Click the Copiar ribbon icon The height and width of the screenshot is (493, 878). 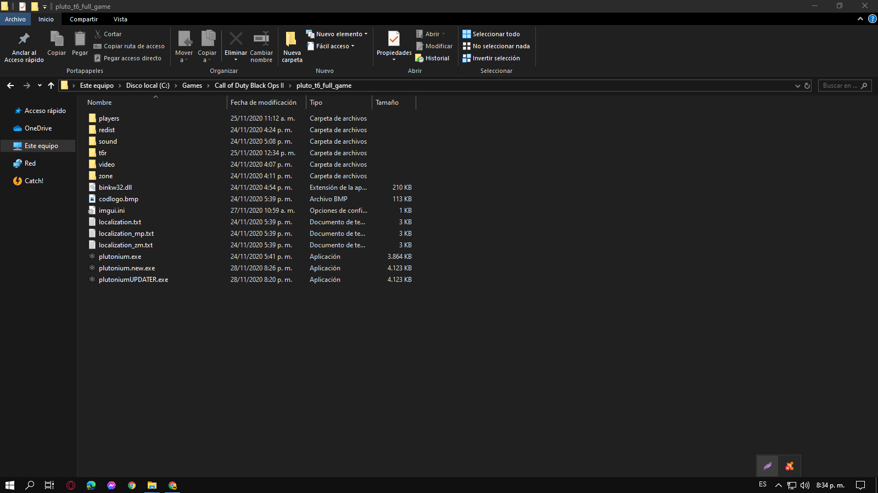point(57,39)
